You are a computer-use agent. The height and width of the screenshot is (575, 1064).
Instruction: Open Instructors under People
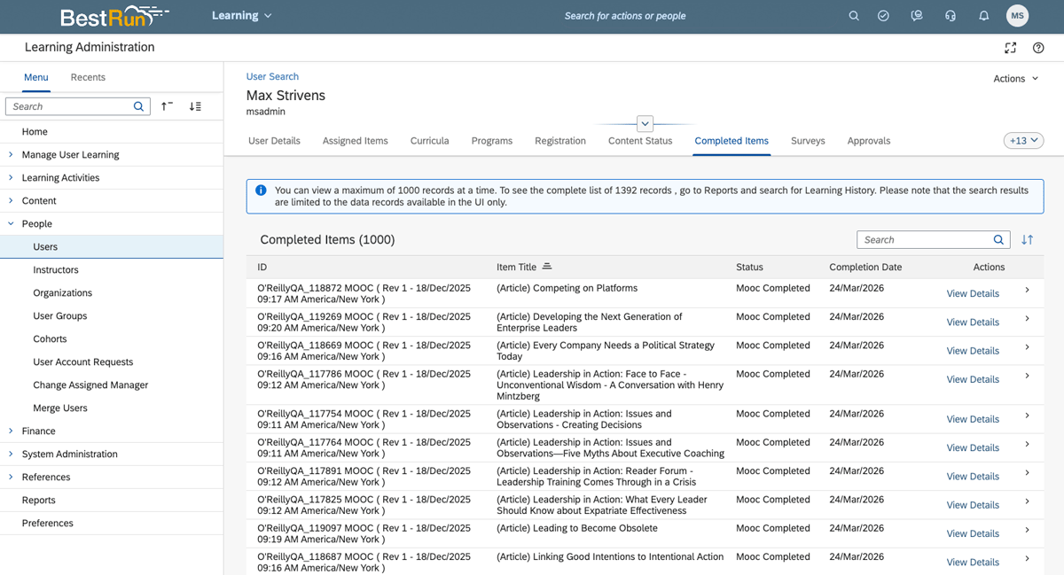[x=56, y=269]
